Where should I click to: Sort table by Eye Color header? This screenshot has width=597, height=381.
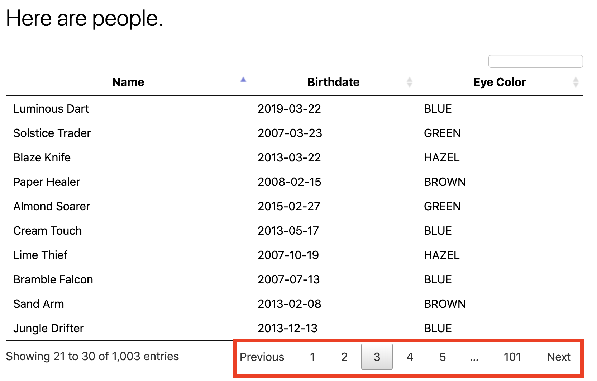coord(499,82)
